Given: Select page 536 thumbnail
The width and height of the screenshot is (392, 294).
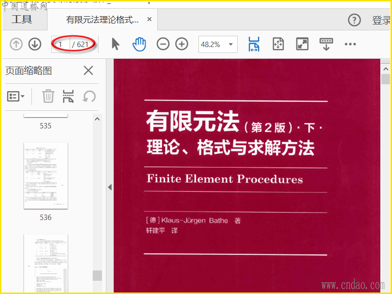Looking at the screenshot, I should [x=46, y=176].
